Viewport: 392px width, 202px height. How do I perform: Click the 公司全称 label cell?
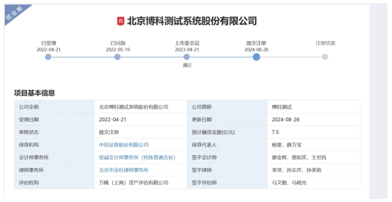(54, 107)
